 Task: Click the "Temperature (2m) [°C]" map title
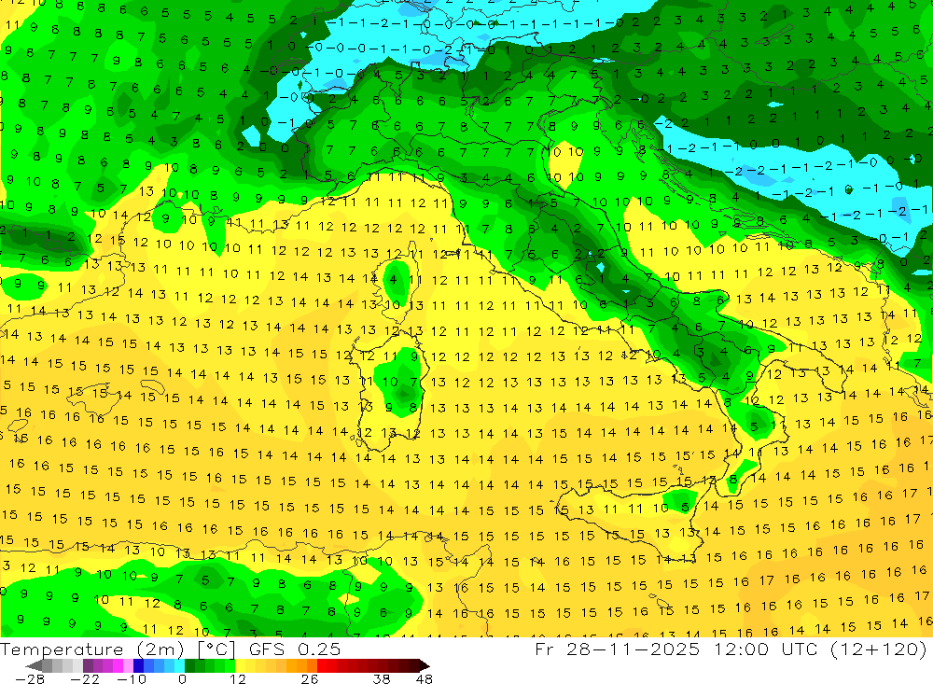coord(118,649)
